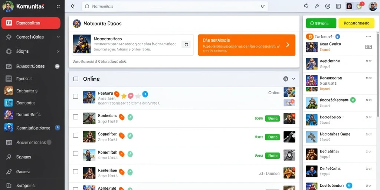
Task: Check the box for the Sanleiters row
Action: [x=76, y=117]
